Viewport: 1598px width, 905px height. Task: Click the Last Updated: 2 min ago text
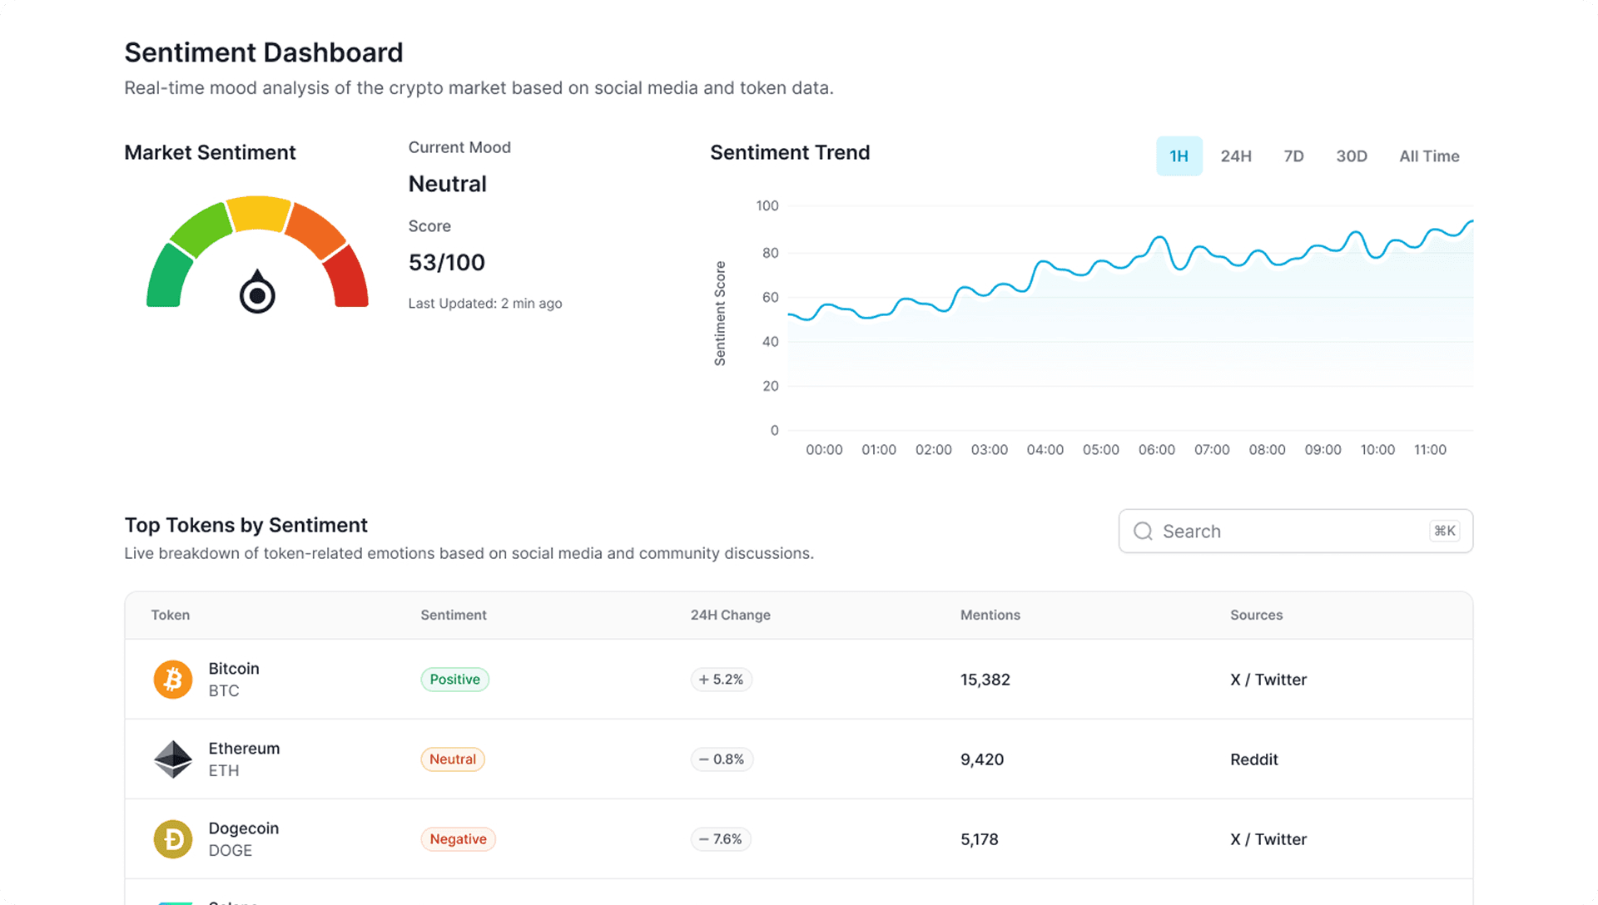point(485,304)
